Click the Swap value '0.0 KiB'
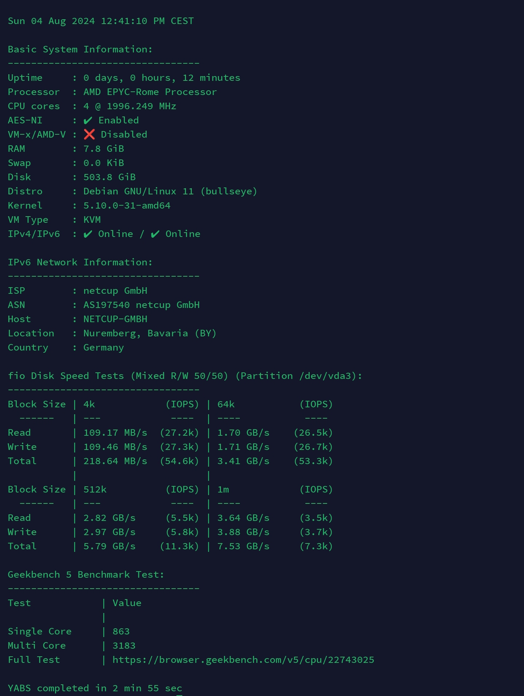Viewport: 524px width, 696px height. click(104, 163)
